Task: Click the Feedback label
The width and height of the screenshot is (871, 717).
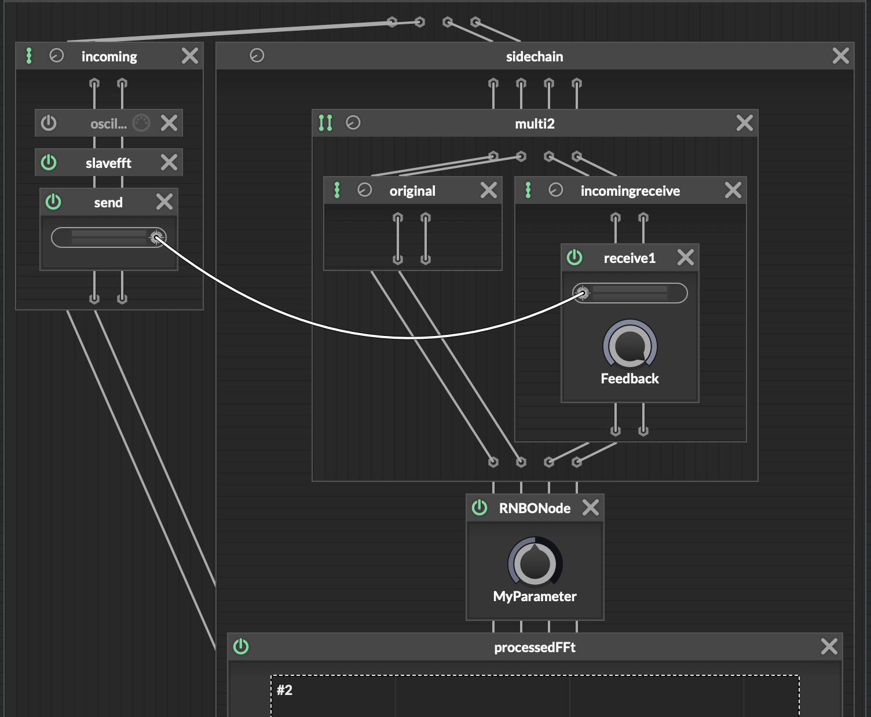Action: pyautogui.click(x=630, y=378)
